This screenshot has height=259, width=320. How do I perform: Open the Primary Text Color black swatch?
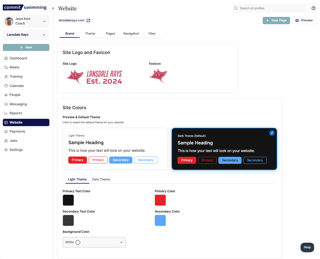[68, 200]
